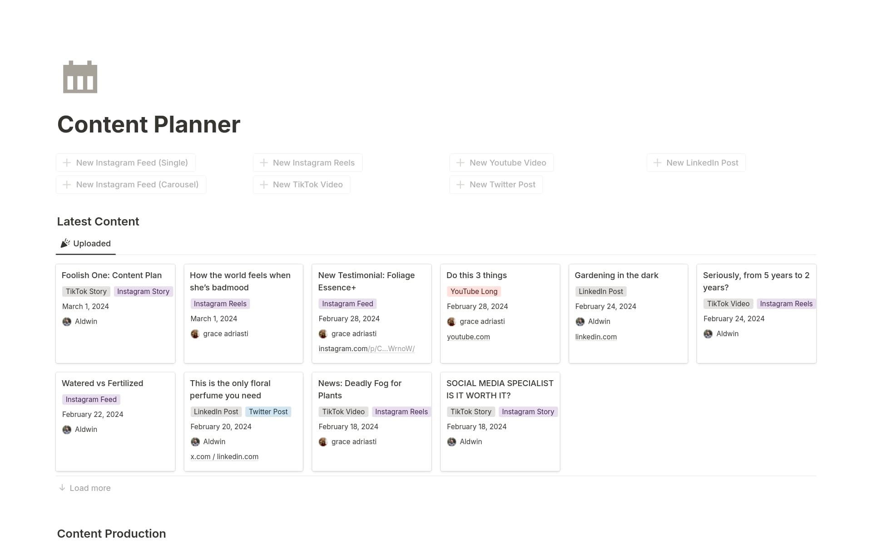Click Aldwin's avatar on Foolish One card

(x=67, y=321)
